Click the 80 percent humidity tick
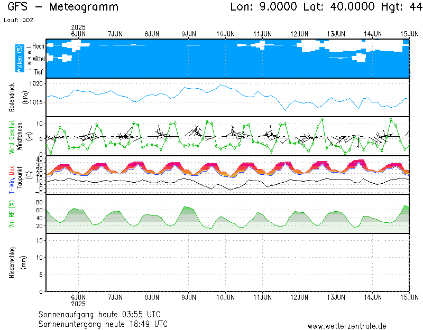Viewport: 423px width, 330px height. click(39, 202)
